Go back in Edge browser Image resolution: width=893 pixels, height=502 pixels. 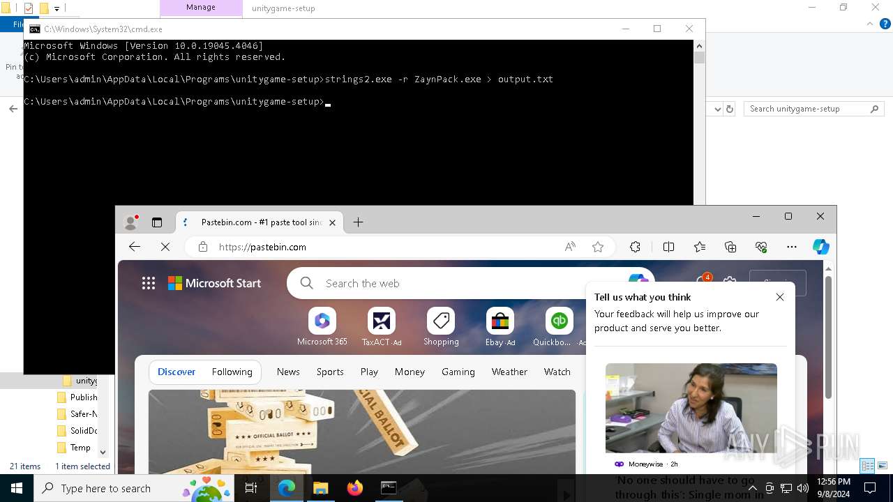click(x=135, y=247)
